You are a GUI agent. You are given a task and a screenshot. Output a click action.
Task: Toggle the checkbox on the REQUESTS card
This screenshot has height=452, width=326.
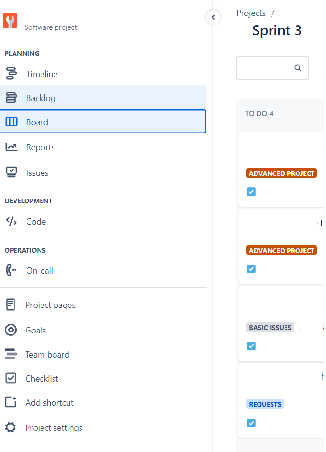251,423
